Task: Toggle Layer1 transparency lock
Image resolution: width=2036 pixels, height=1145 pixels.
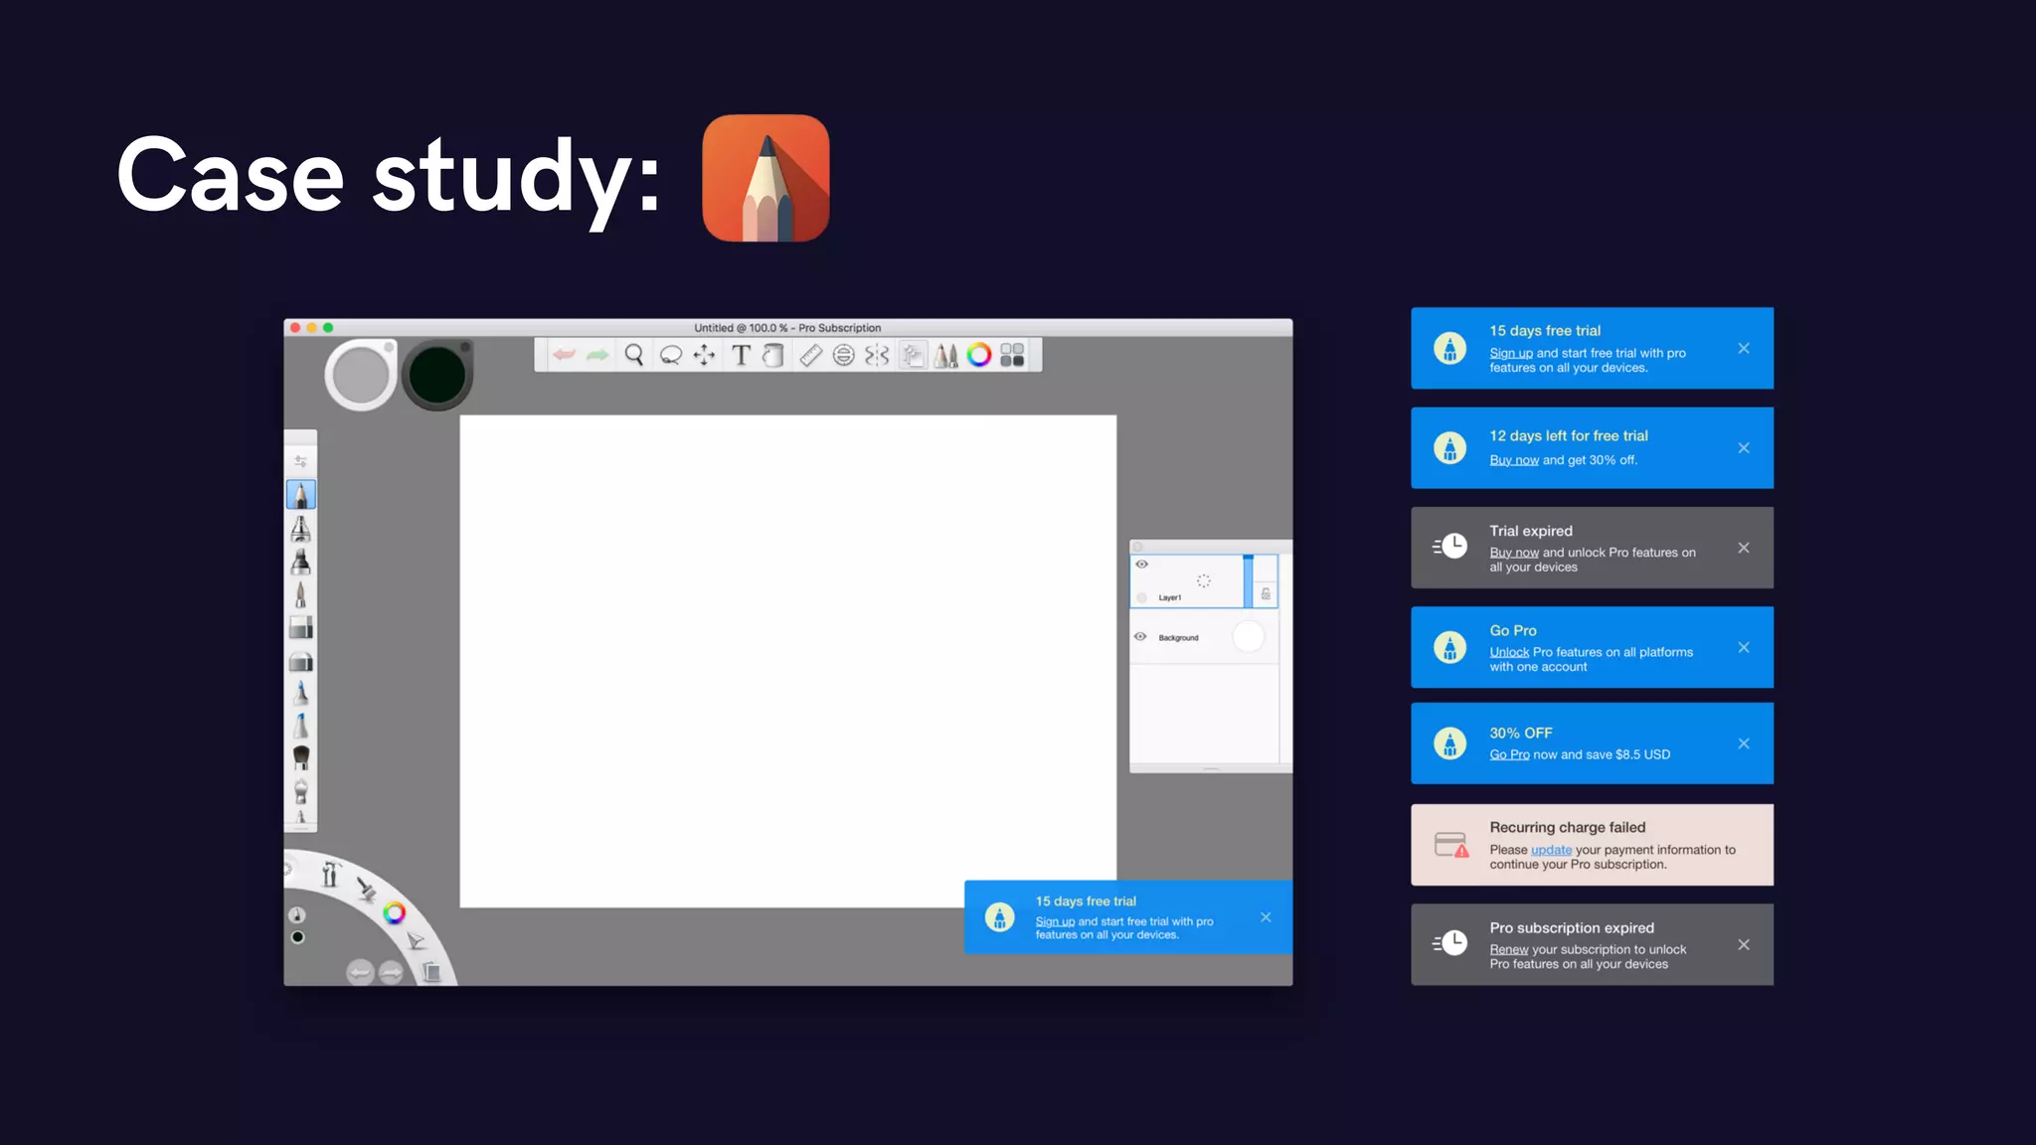Action: click(1265, 593)
